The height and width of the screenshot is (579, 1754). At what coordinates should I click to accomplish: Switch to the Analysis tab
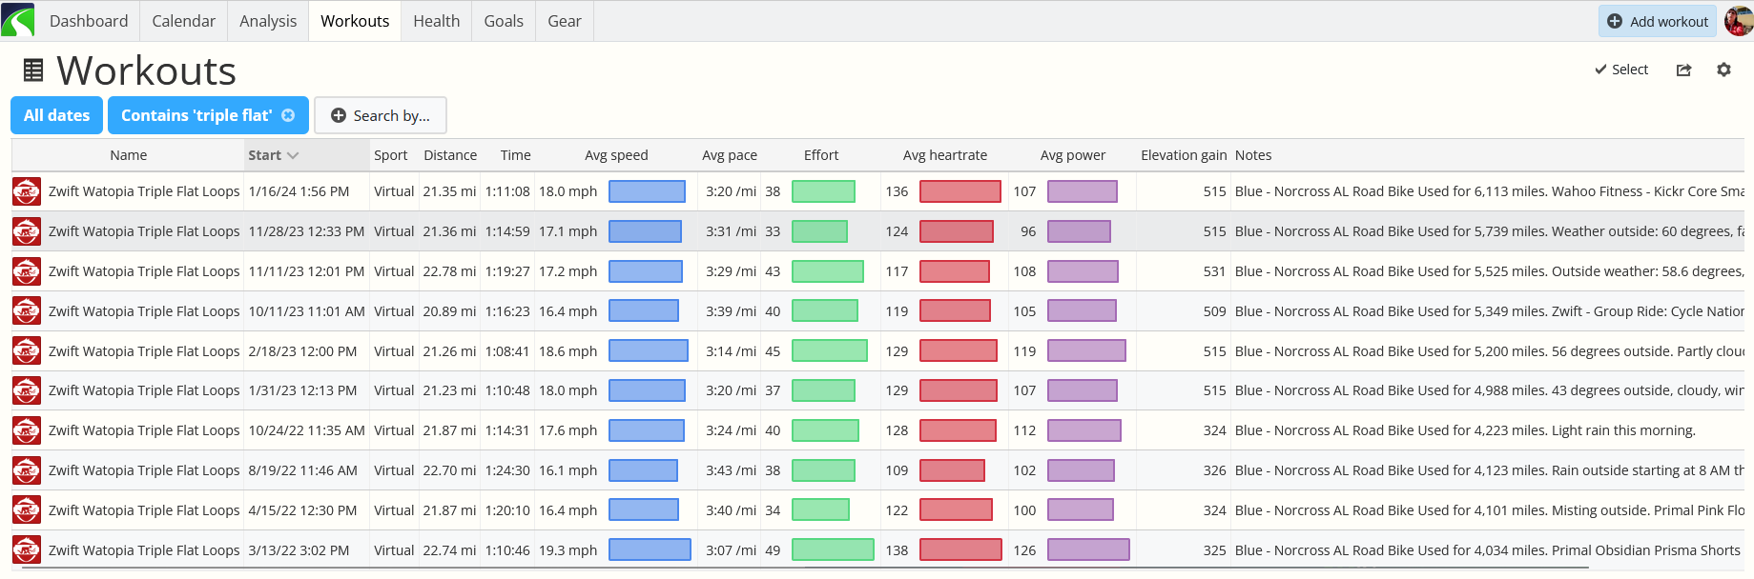click(268, 21)
